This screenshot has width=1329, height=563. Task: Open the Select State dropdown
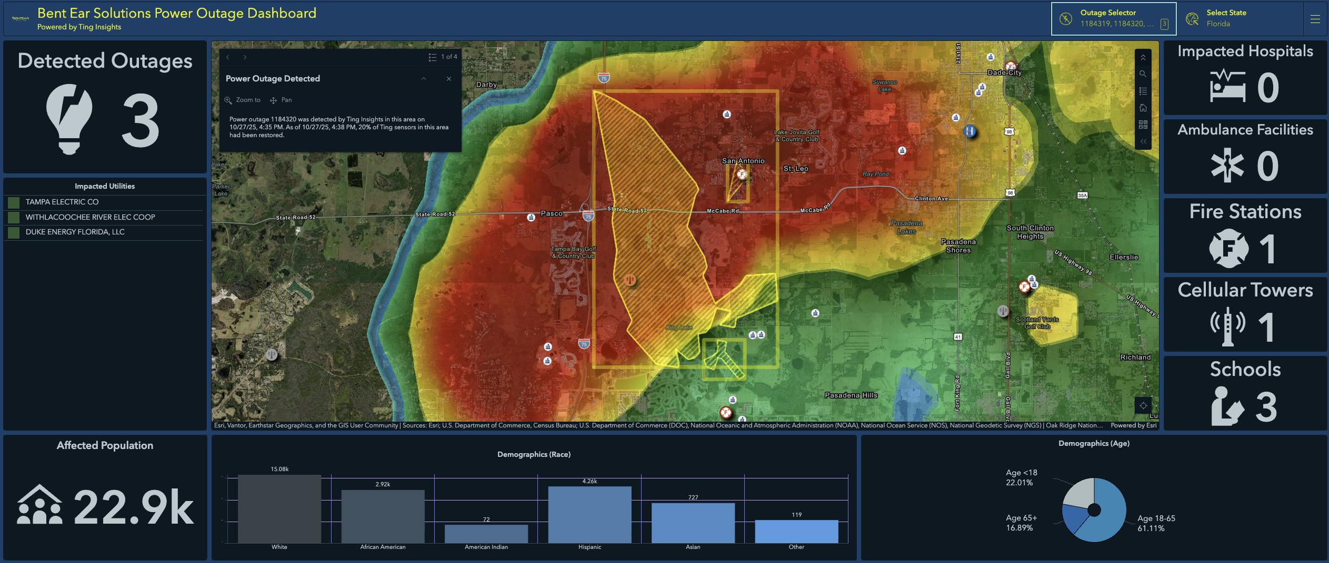1241,19
